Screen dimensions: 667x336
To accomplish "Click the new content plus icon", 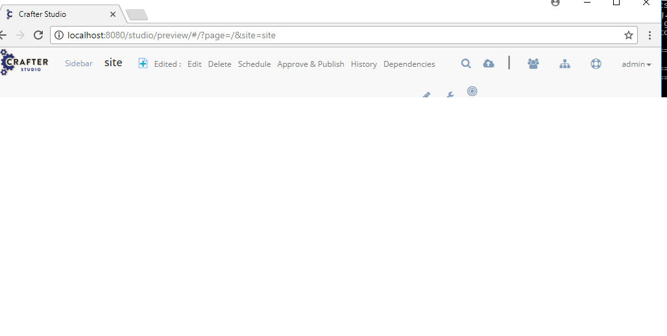I will point(143,64).
